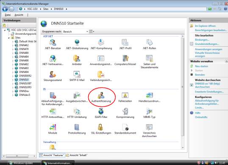Open the .NET-Vertrauensebenen feature
The height and width of the screenshot is (165, 228).
[53, 60]
